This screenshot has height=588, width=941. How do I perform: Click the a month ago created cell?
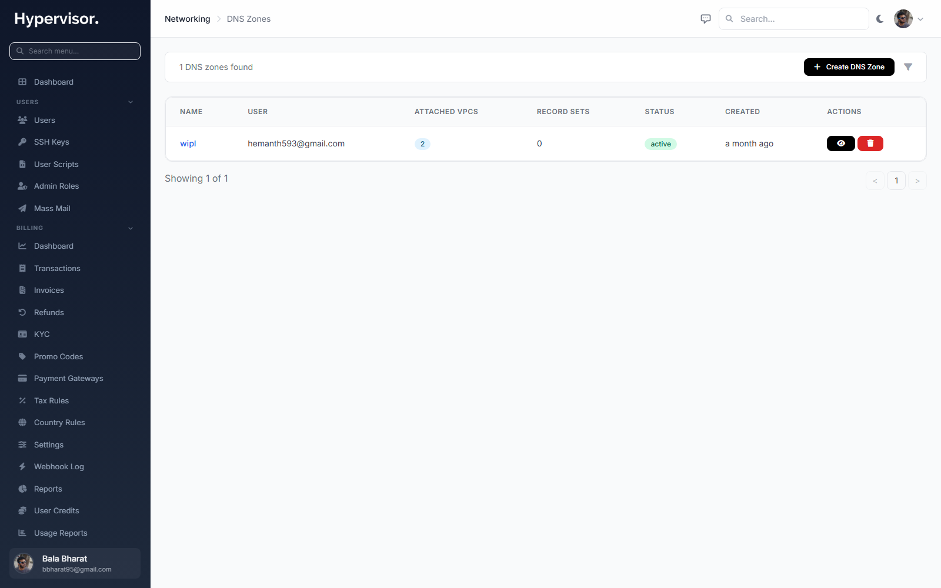point(749,143)
